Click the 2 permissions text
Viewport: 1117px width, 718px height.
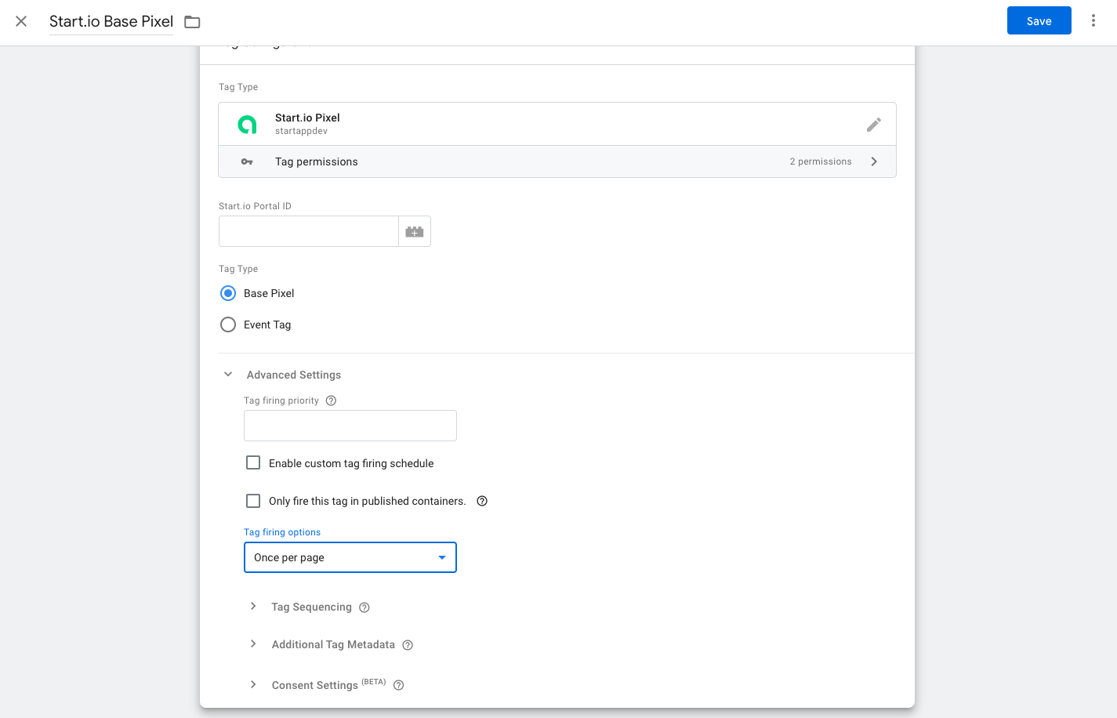click(x=821, y=161)
